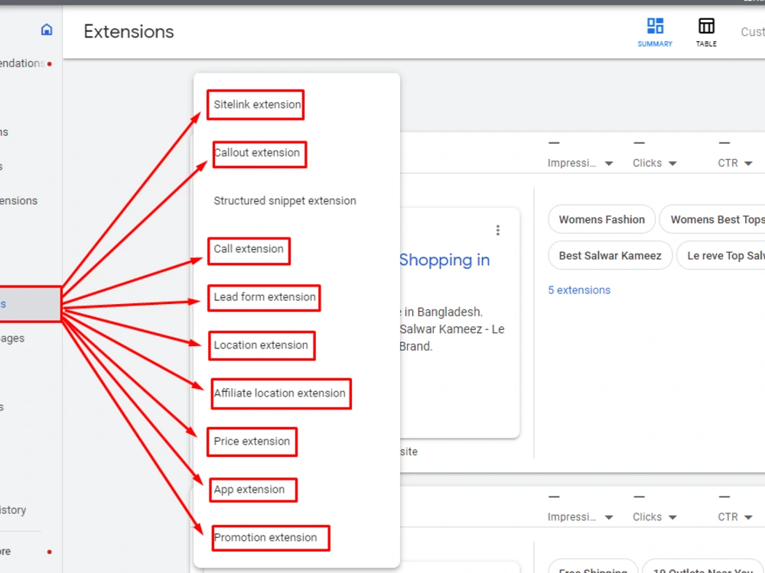Open the 5 extensions link
765x573 pixels.
pyautogui.click(x=578, y=290)
